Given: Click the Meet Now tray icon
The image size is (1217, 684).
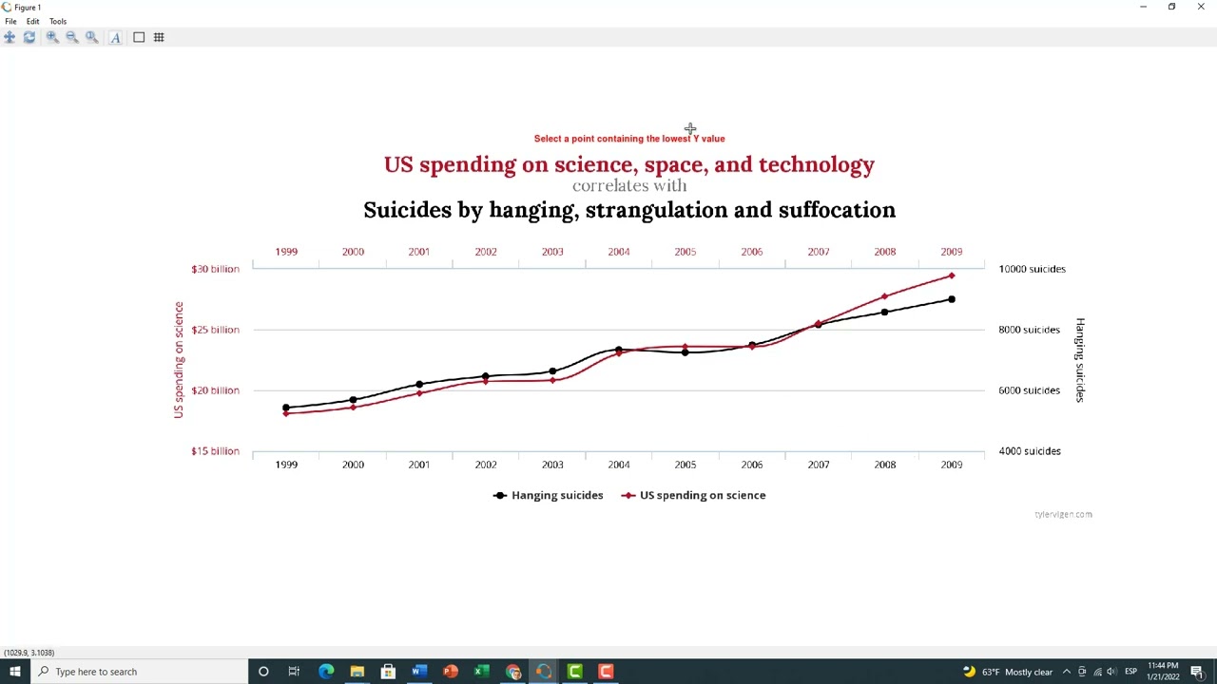Looking at the screenshot, I should point(1082,672).
